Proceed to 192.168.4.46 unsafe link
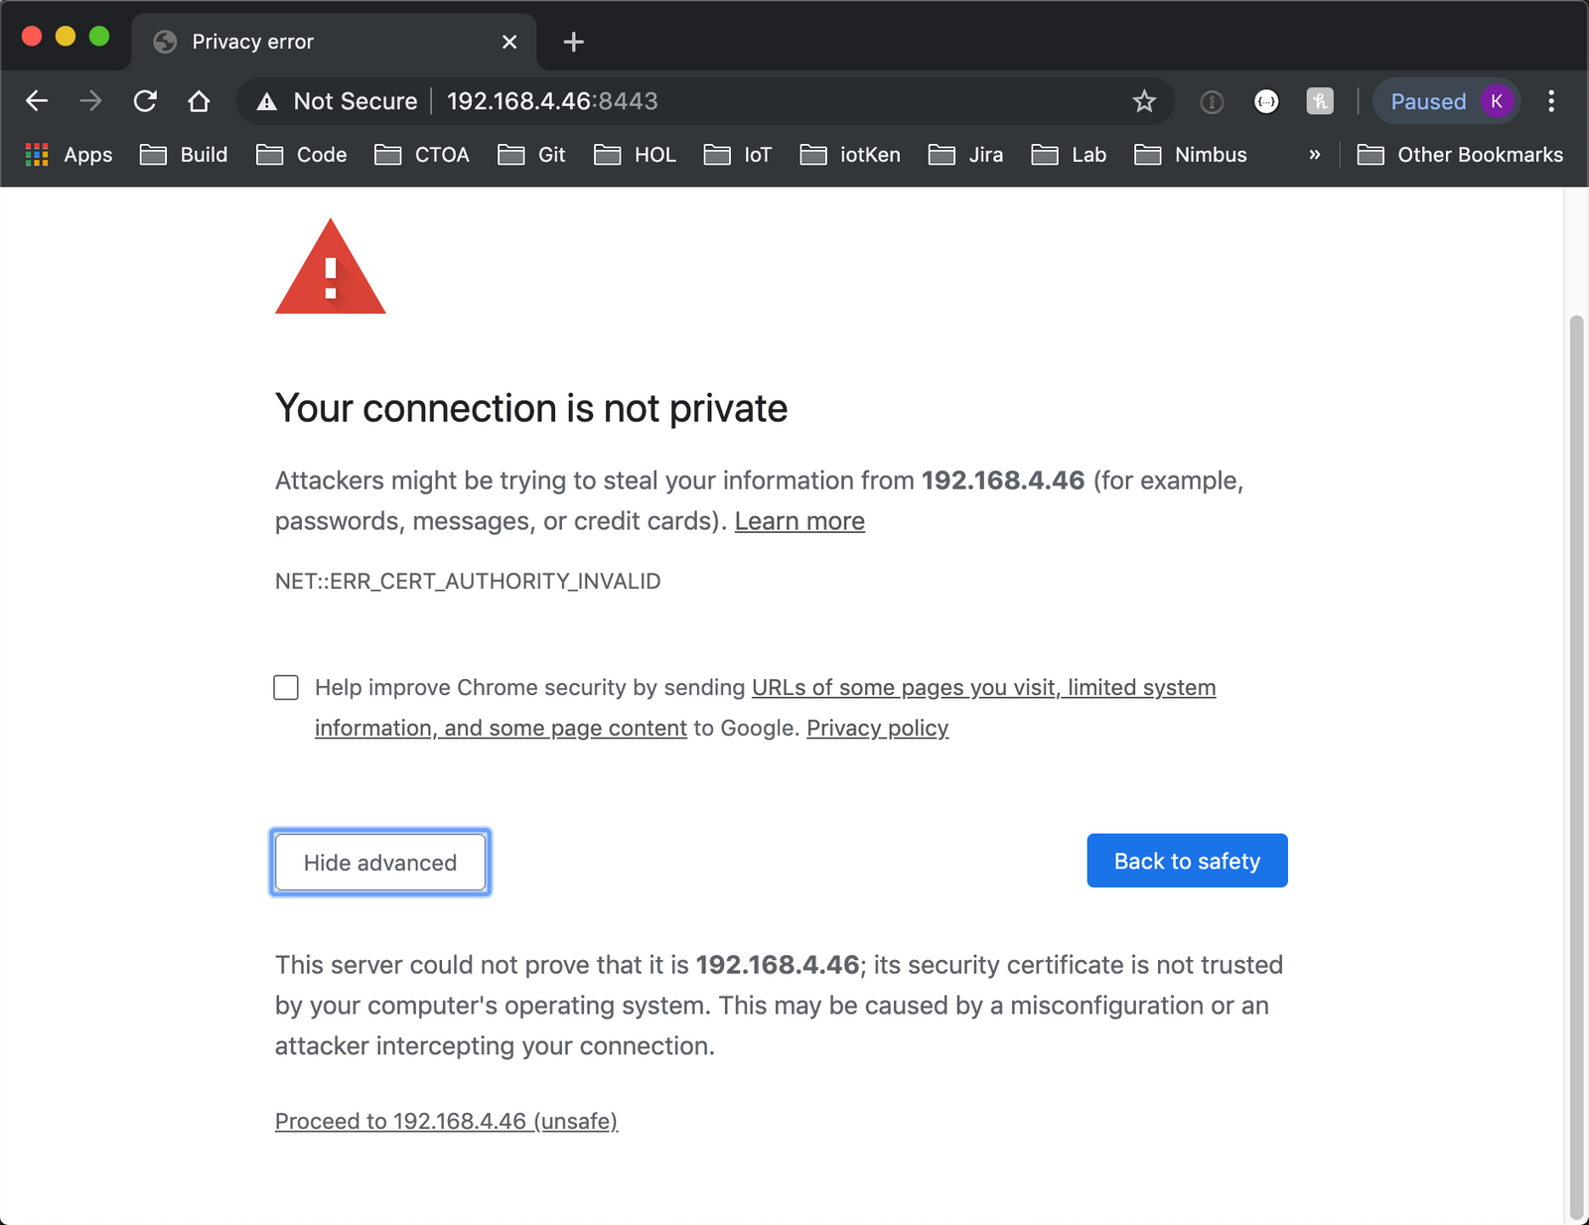The width and height of the screenshot is (1589, 1225). coord(446,1121)
